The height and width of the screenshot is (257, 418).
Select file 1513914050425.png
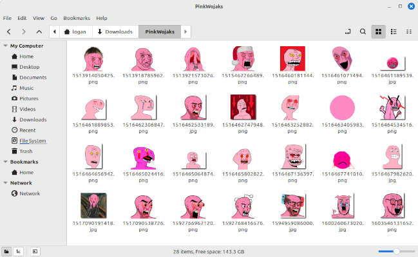point(93,65)
